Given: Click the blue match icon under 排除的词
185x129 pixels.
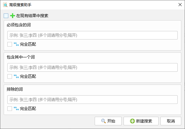Looking at the screenshot, I should (x=16, y=108).
